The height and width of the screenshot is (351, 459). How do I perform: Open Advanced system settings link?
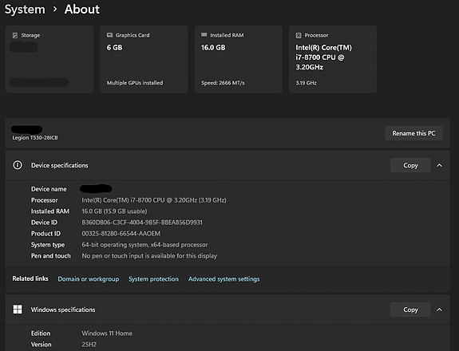(x=224, y=278)
